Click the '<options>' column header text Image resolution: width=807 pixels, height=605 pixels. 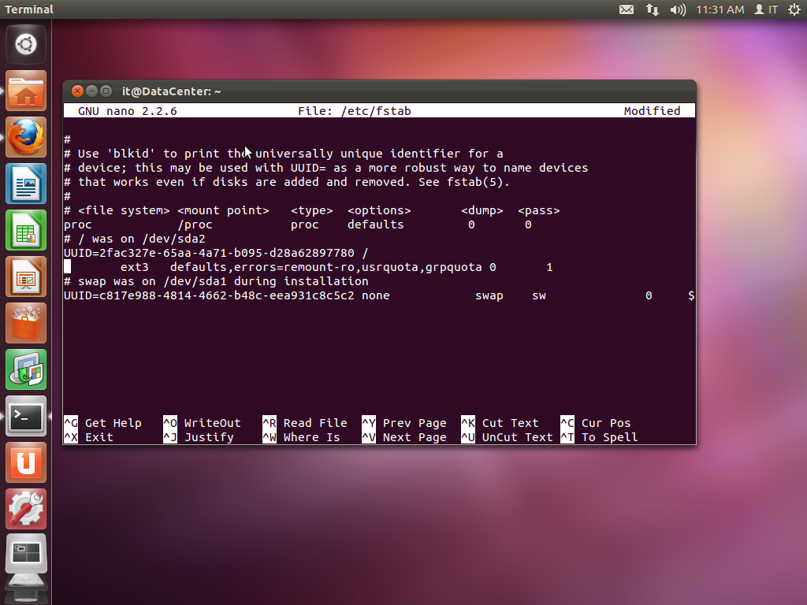click(x=379, y=211)
